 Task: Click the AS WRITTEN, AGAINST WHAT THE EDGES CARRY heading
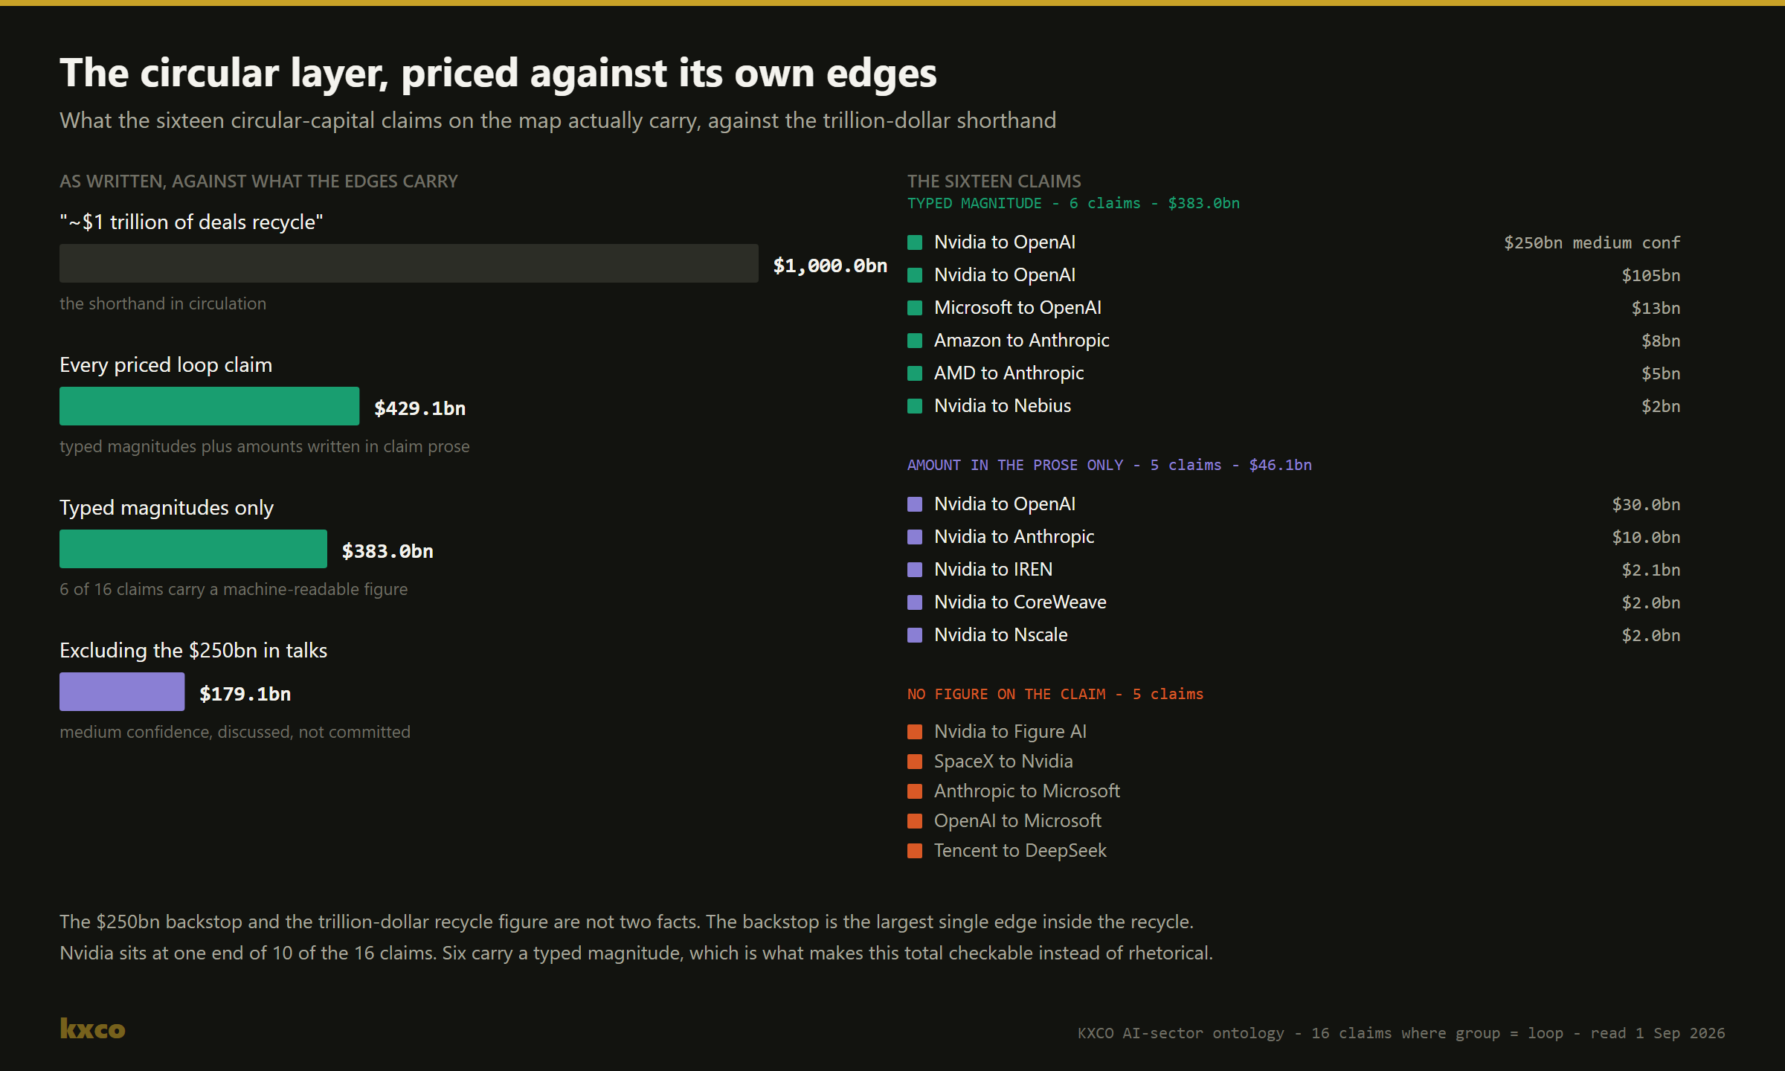tap(258, 181)
